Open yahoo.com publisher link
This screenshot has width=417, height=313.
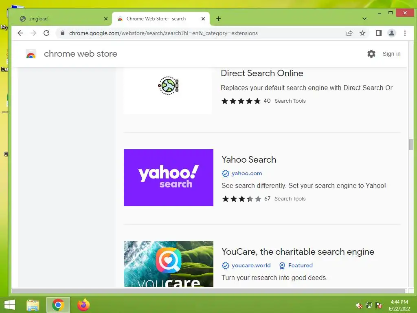(246, 173)
